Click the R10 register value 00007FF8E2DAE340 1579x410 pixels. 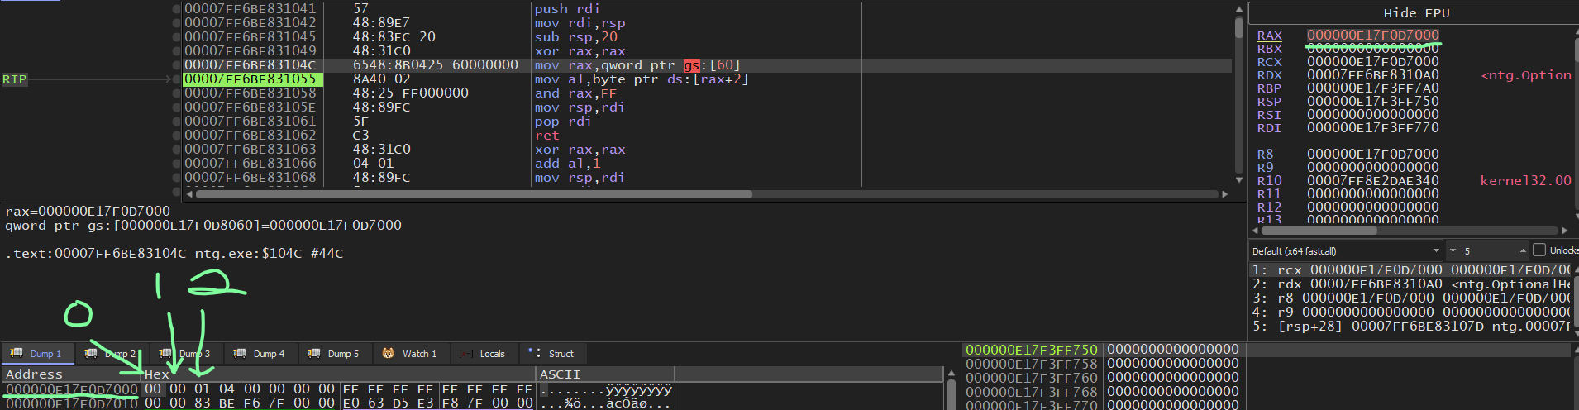(1372, 181)
